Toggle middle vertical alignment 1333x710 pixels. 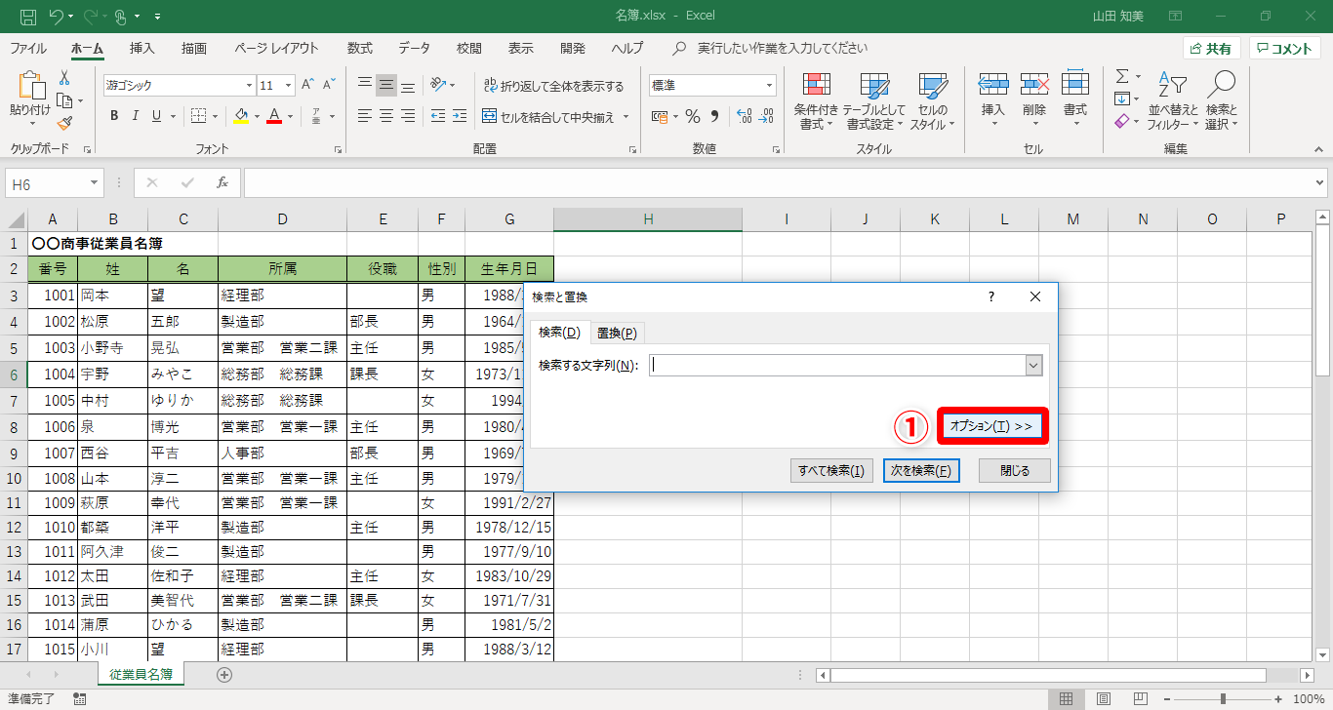pyautogui.click(x=386, y=85)
